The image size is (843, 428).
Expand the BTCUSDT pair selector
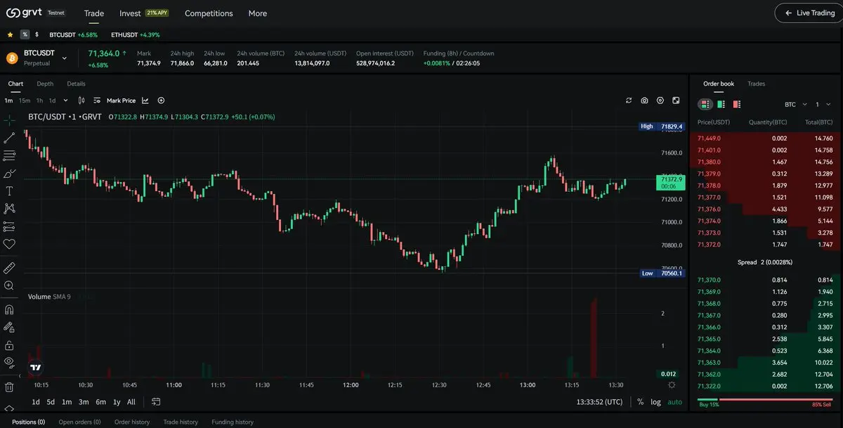pos(65,58)
